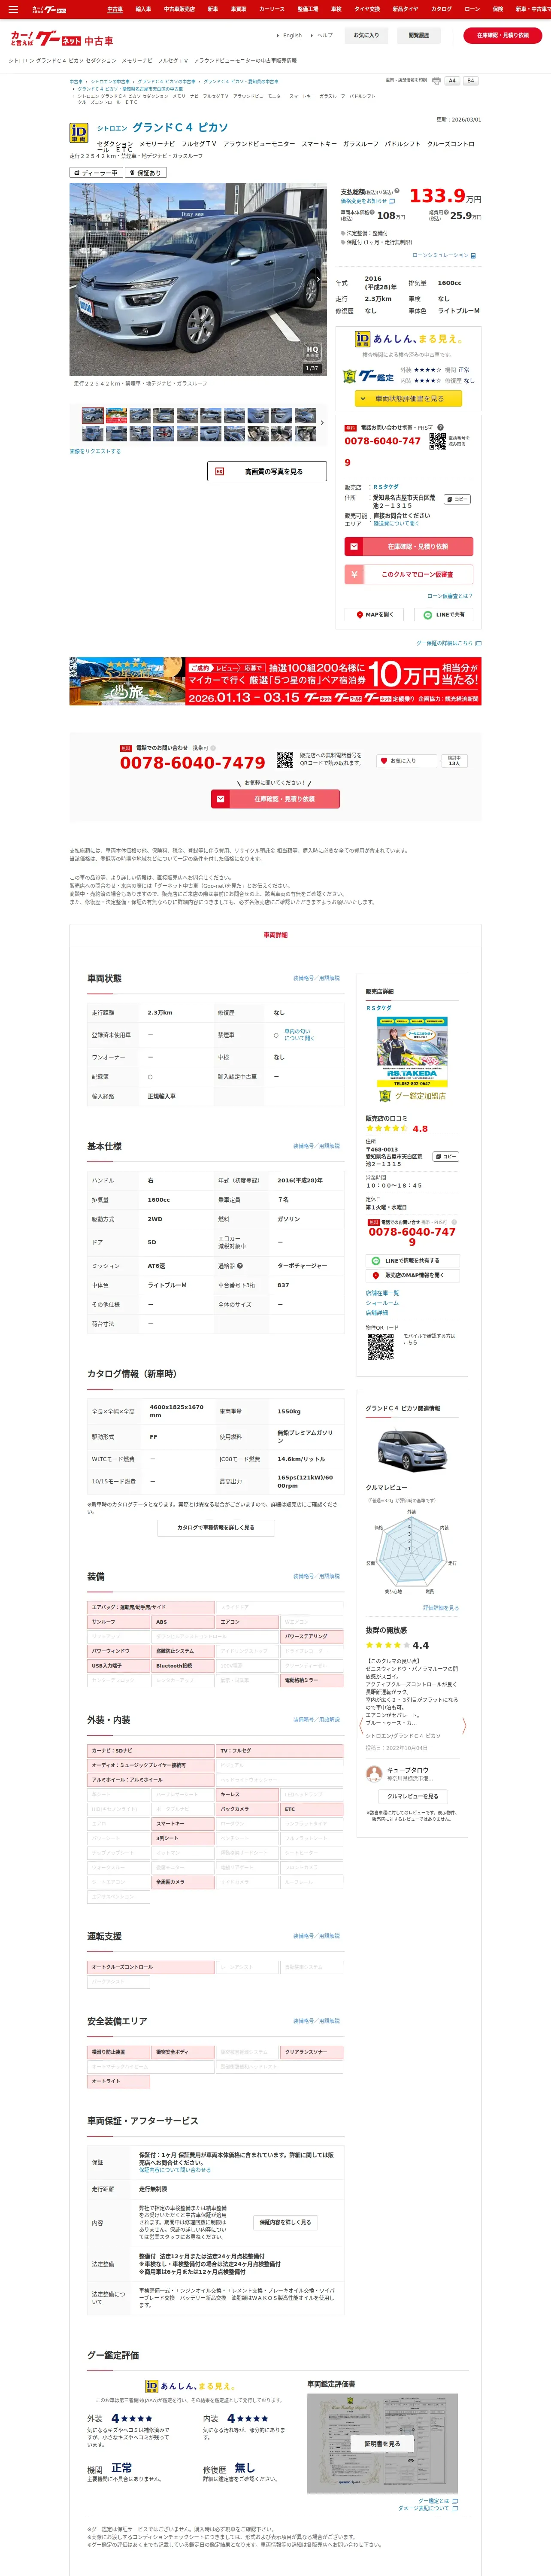Click Goo鑑定 logo in inspection box
Image resolution: width=551 pixels, height=2576 pixels.
point(369,377)
